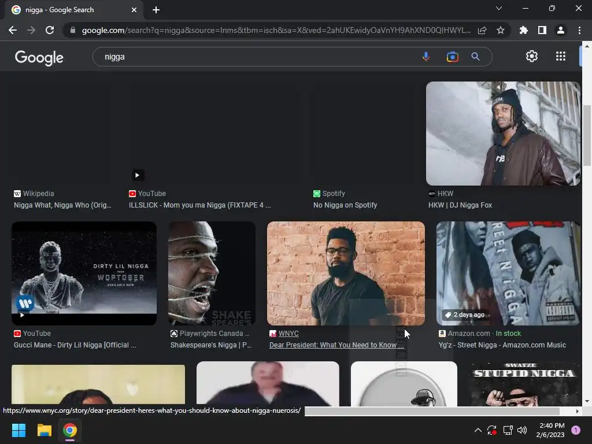
Task: Close the Google Search tab
Action: coord(134,10)
